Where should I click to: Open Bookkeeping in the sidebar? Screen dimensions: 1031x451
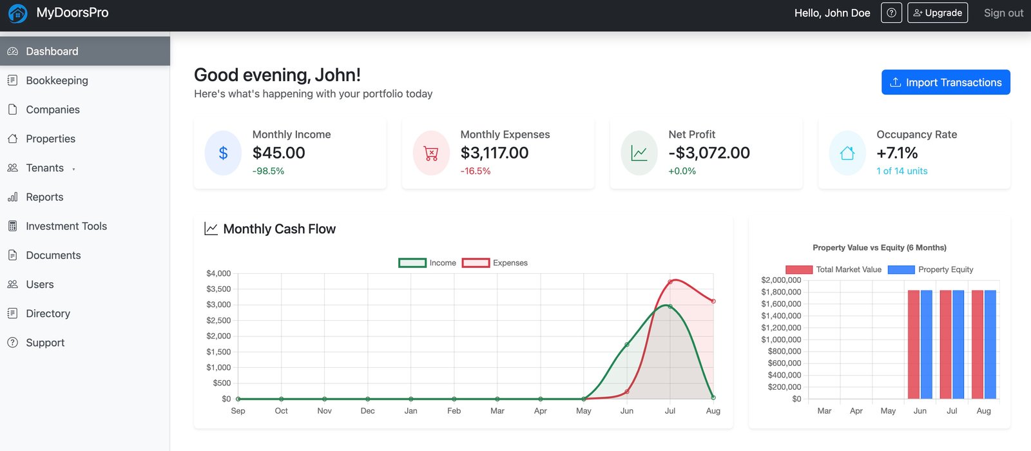(57, 81)
